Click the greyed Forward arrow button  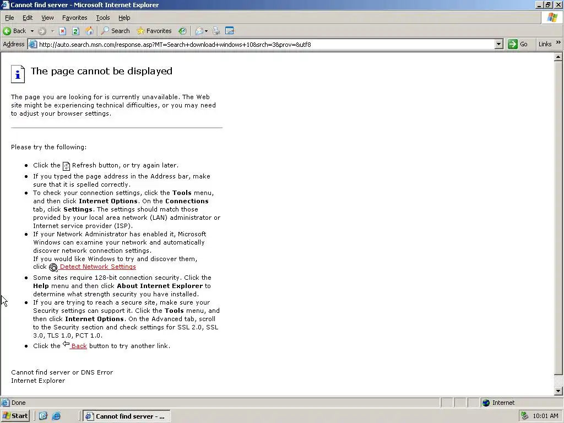coord(42,31)
